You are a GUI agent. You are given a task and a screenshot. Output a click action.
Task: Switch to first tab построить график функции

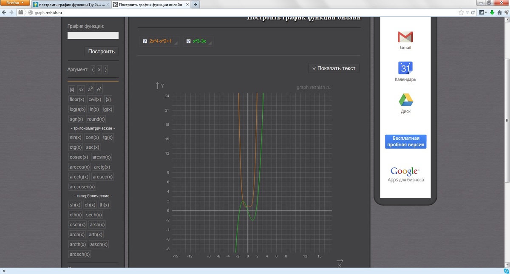tap(70, 5)
